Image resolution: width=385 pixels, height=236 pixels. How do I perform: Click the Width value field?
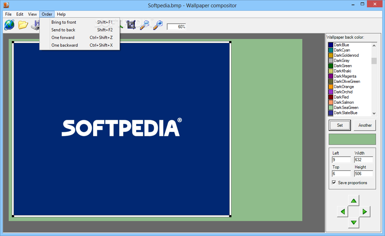tap(364, 160)
